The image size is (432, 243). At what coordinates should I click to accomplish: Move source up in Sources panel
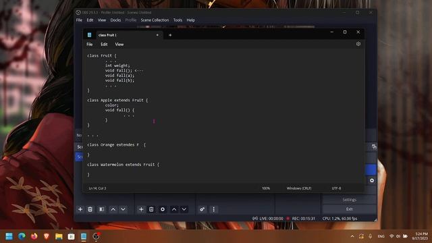coord(174,209)
